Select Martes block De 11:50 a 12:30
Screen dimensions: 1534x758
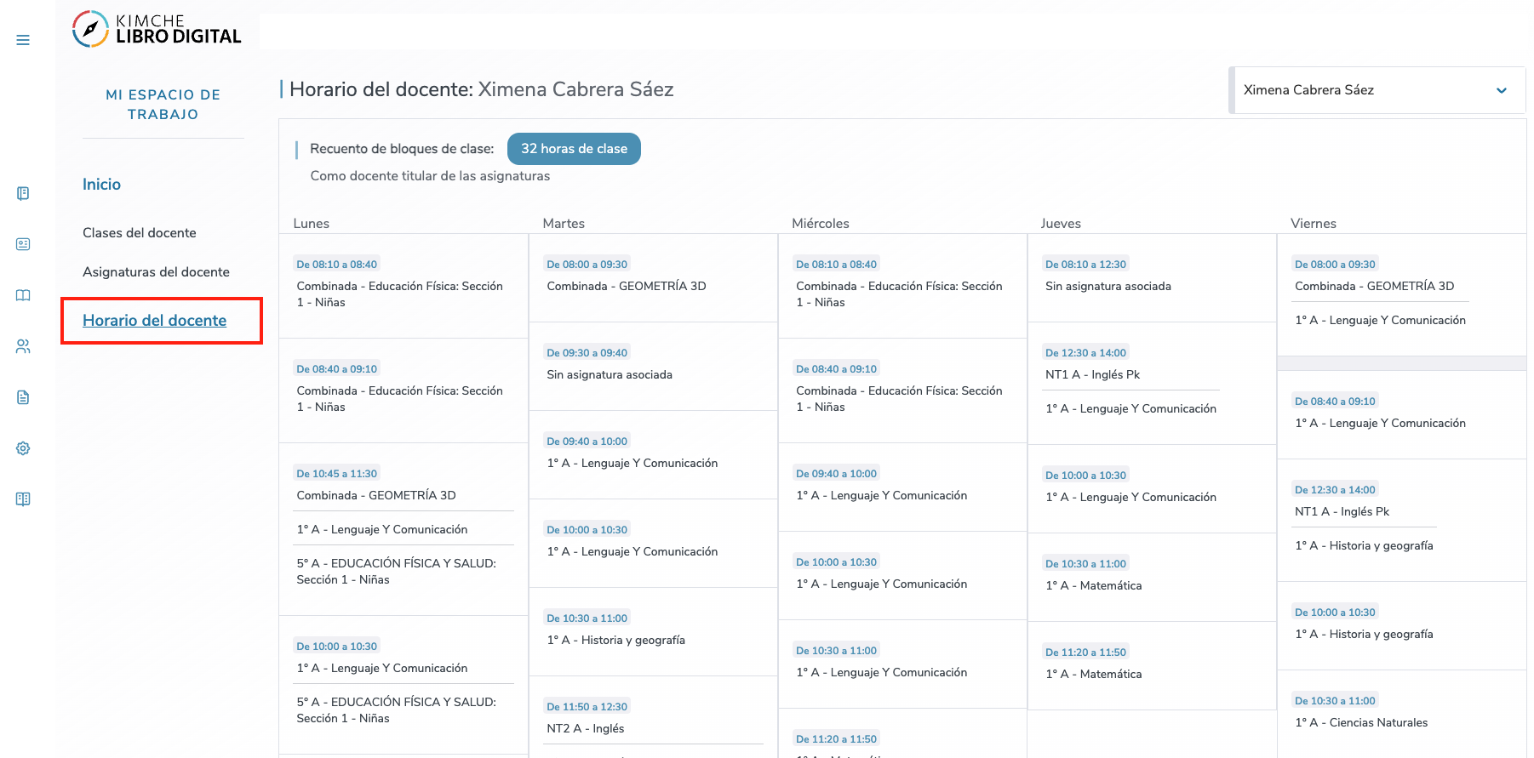tap(587, 707)
